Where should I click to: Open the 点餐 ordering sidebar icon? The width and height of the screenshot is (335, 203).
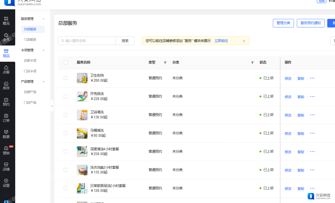pos(6,69)
